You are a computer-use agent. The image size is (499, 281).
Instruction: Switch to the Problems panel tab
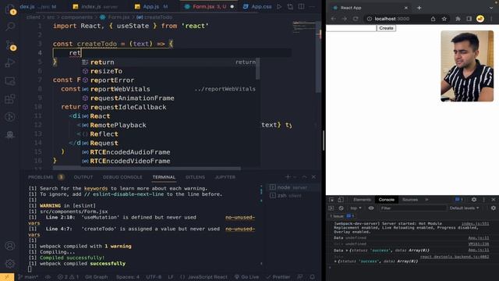(41, 177)
